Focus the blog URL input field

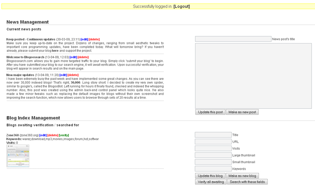click(213, 142)
